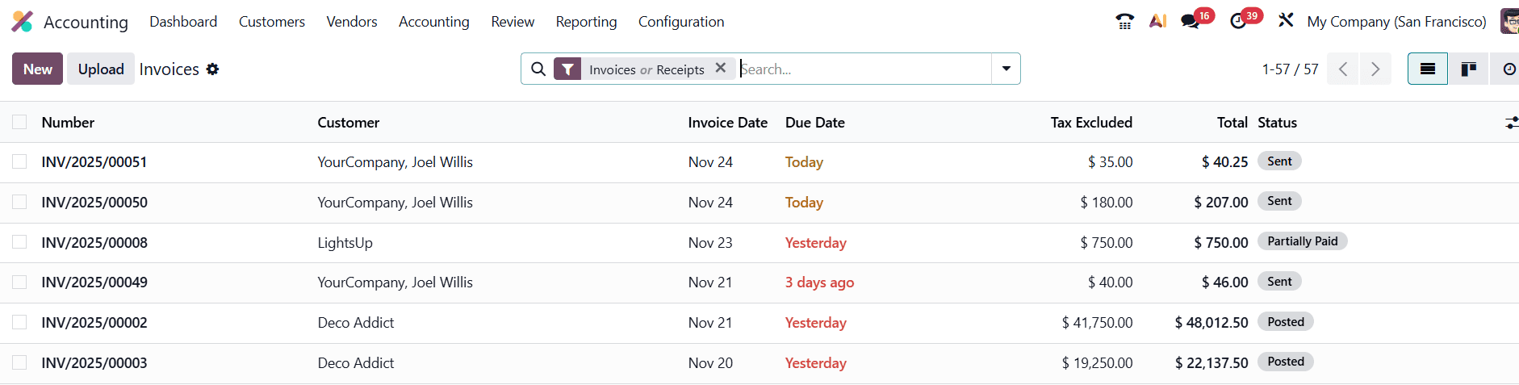Open activities clock icon with 39 badge

[1238, 22]
